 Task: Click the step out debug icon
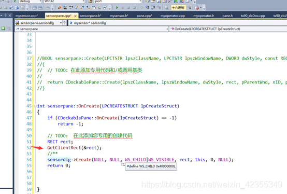click(x=159, y=7)
